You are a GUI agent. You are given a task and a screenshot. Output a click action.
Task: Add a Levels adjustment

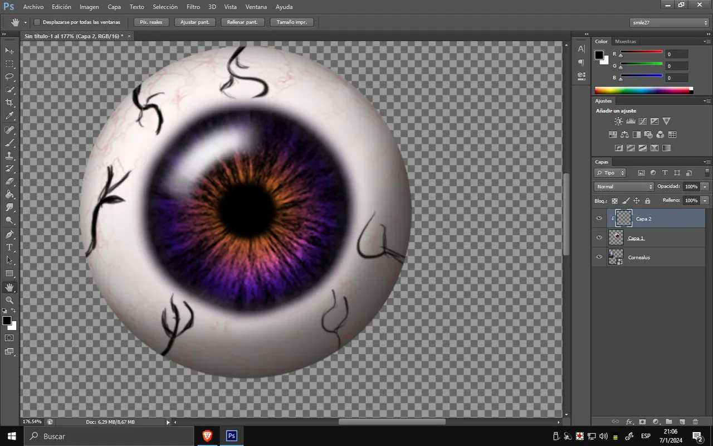631,121
